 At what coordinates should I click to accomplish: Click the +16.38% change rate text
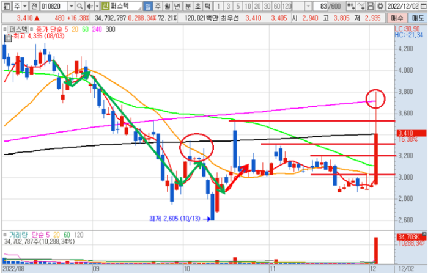(78, 18)
